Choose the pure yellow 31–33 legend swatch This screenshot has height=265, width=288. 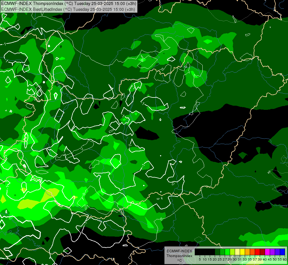[242, 252]
